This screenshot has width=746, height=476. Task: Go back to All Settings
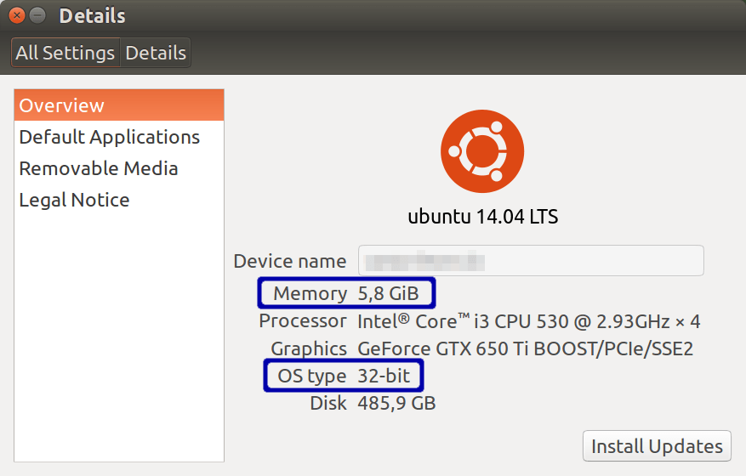65,53
